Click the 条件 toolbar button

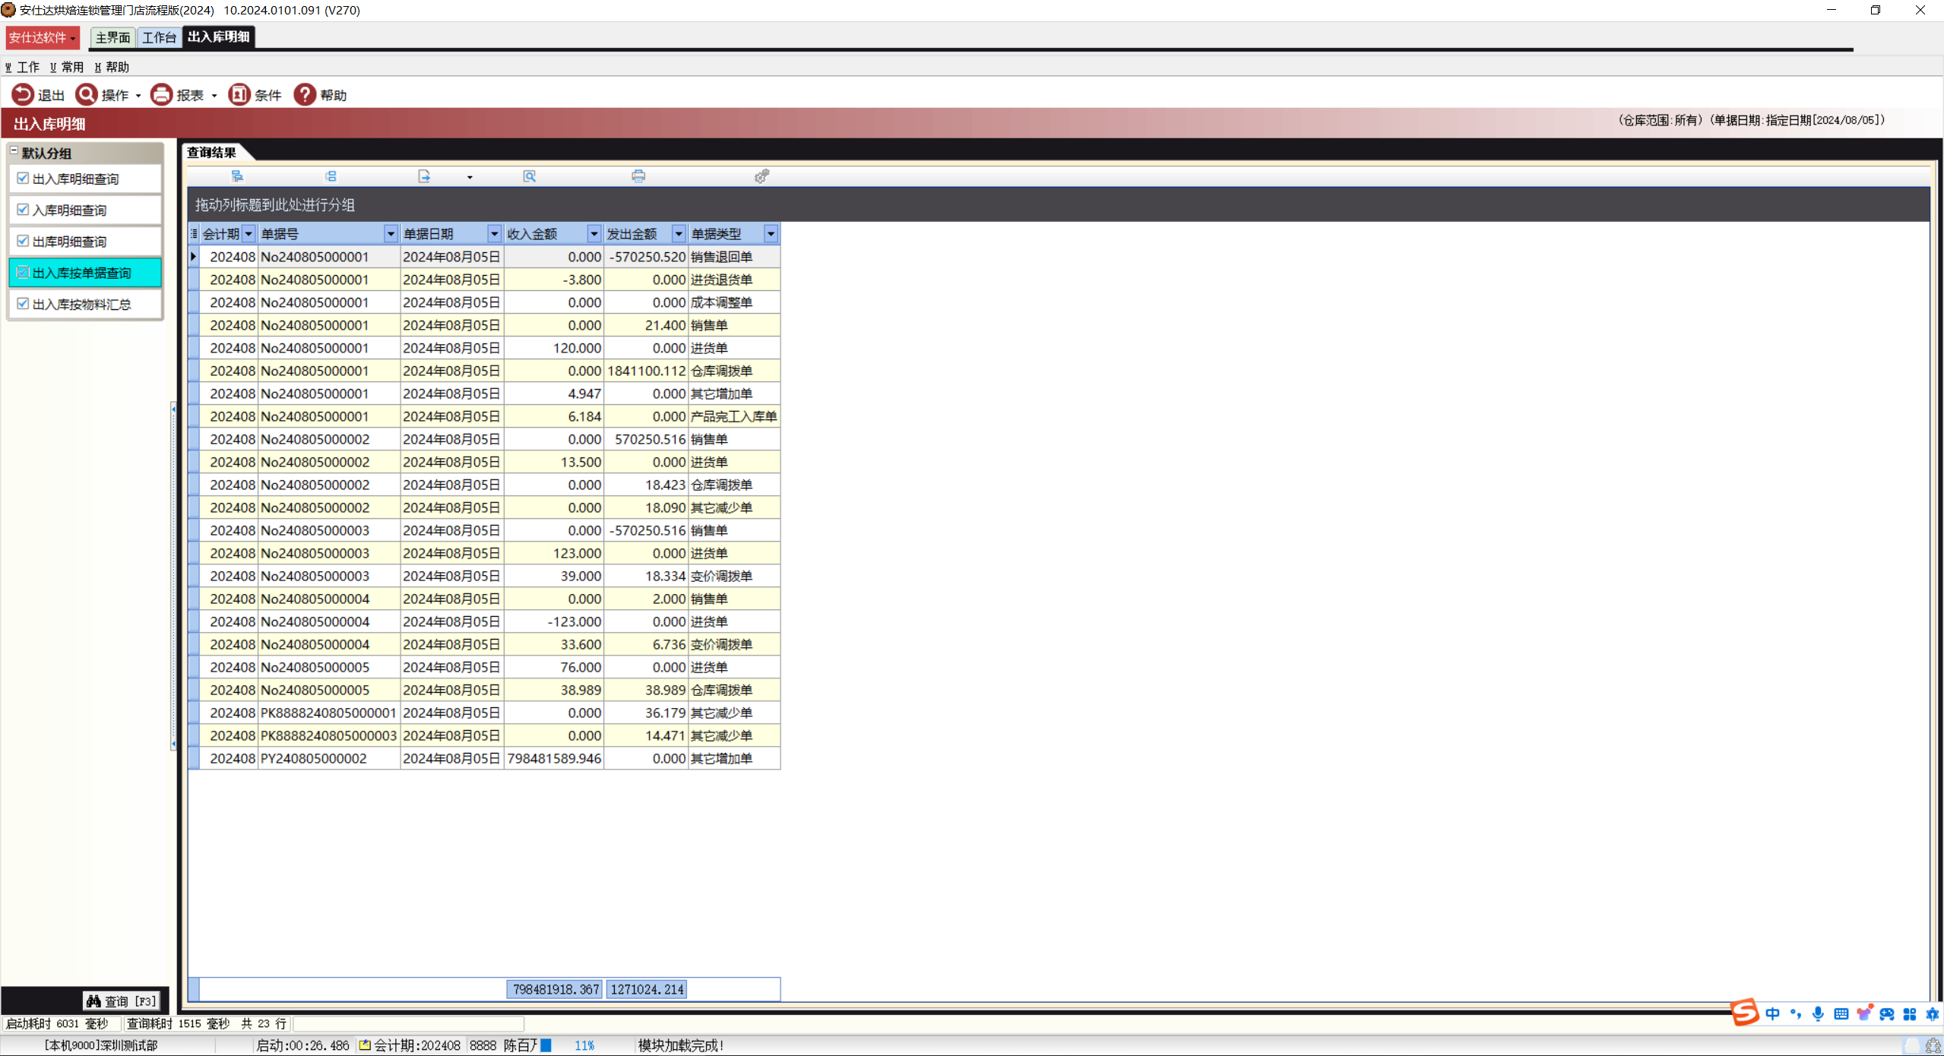[x=255, y=95]
